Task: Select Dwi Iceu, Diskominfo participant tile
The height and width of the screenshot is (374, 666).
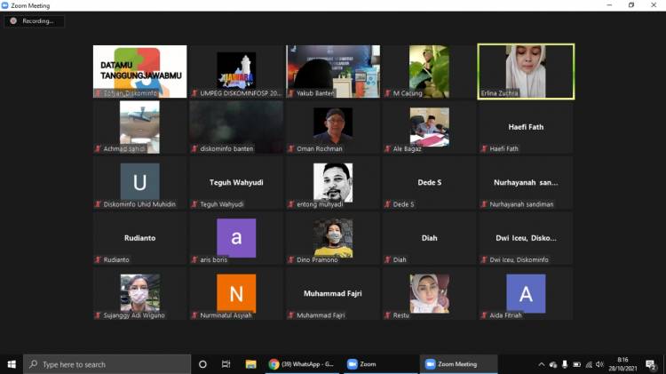Action: [526, 238]
